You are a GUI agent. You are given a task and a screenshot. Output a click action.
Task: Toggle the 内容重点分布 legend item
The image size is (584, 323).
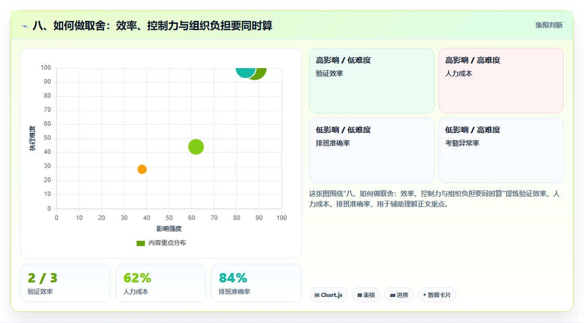pyautogui.click(x=161, y=243)
